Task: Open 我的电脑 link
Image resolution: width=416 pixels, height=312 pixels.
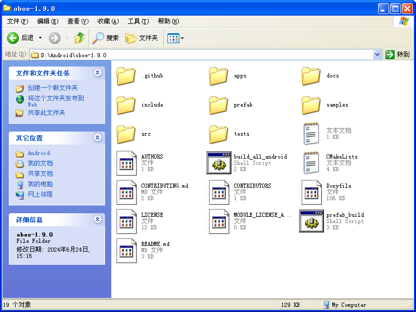Action: (x=41, y=184)
